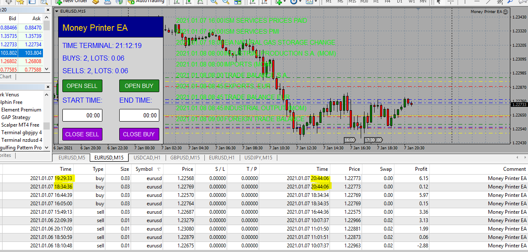Click the Money Printer EA panel title
528x252 pixels.
(95, 28)
